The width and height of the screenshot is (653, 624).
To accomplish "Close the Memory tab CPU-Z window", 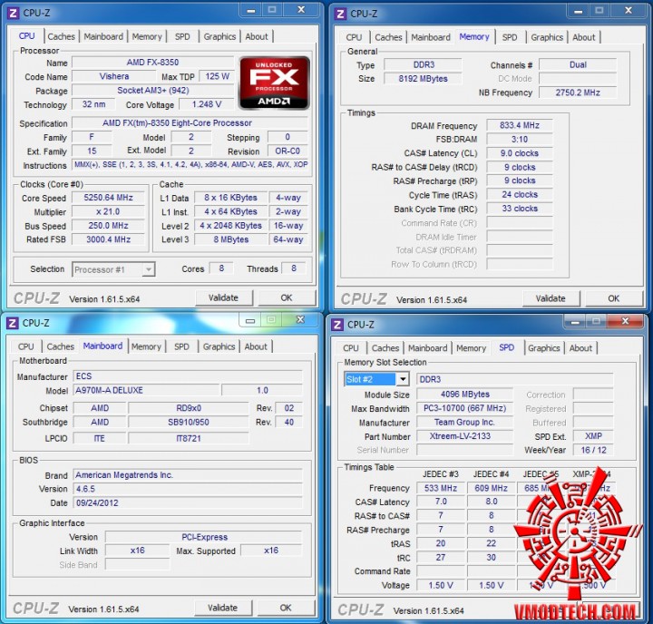I will click(x=629, y=10).
